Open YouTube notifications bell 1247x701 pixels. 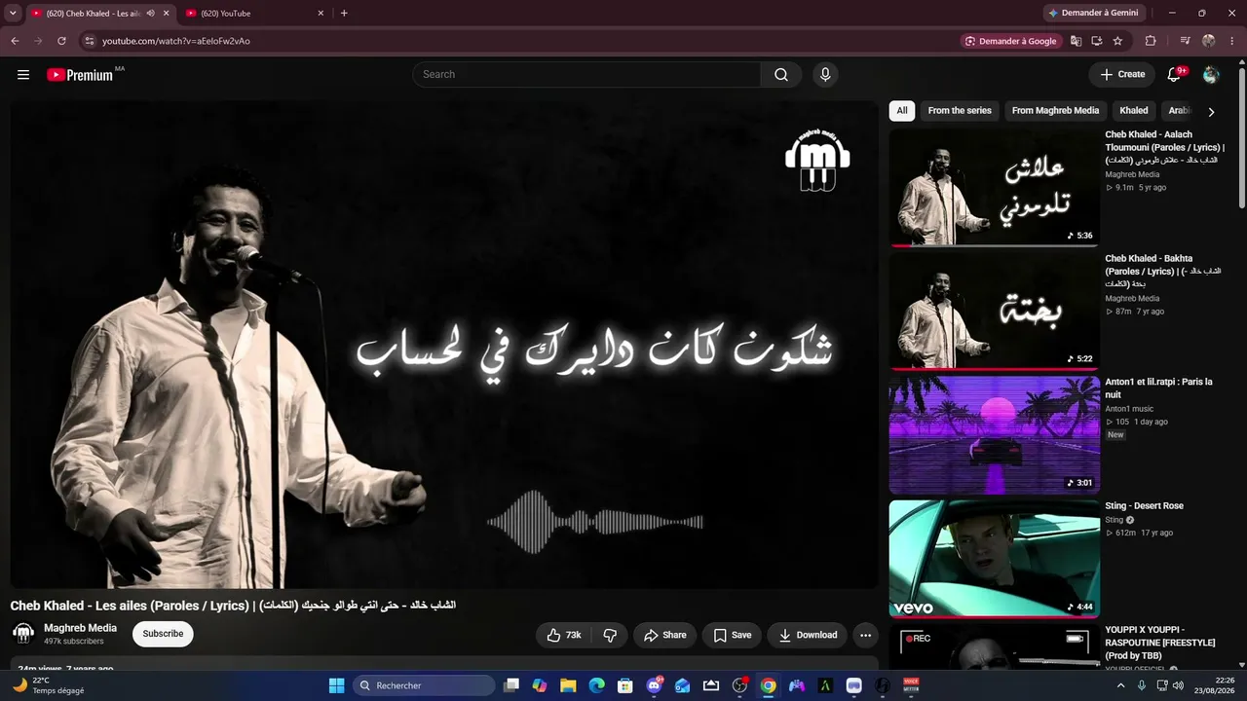[1174, 75]
